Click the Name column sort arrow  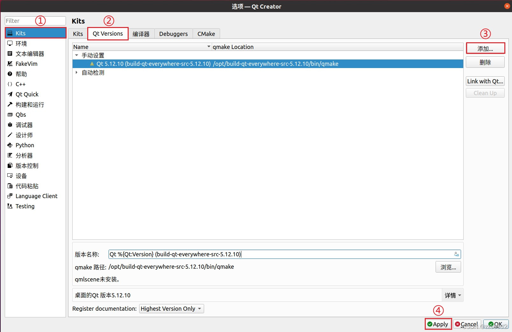pos(209,46)
